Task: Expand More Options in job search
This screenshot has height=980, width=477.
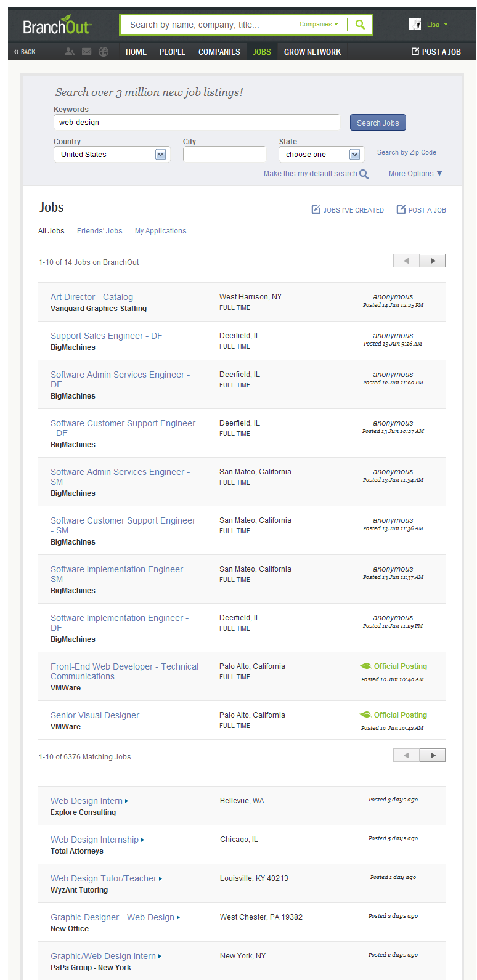Action: click(415, 174)
